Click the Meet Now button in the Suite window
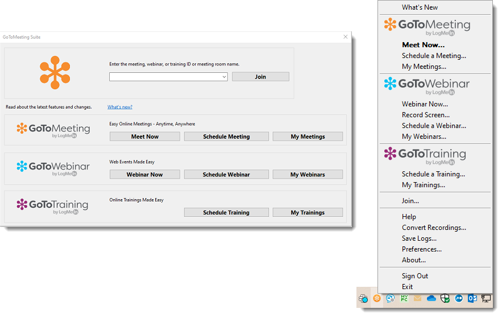This screenshot has height=313, width=498. (x=145, y=137)
